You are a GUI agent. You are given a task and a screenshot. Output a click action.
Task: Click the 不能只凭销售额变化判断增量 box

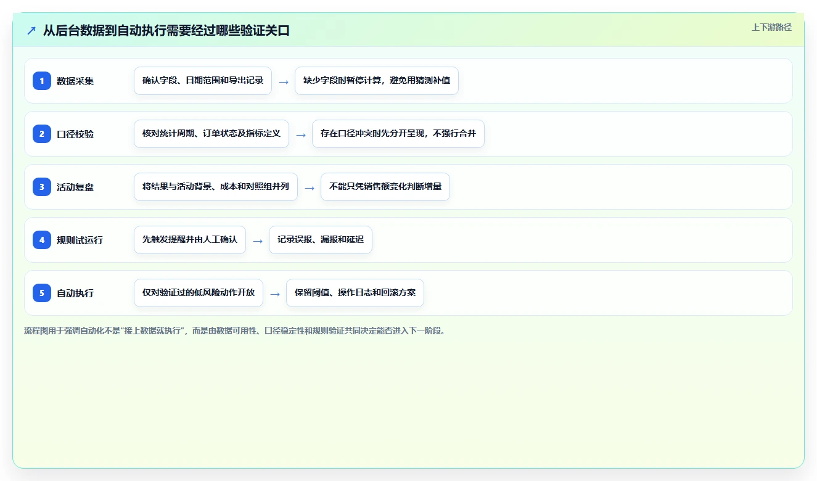tap(385, 187)
